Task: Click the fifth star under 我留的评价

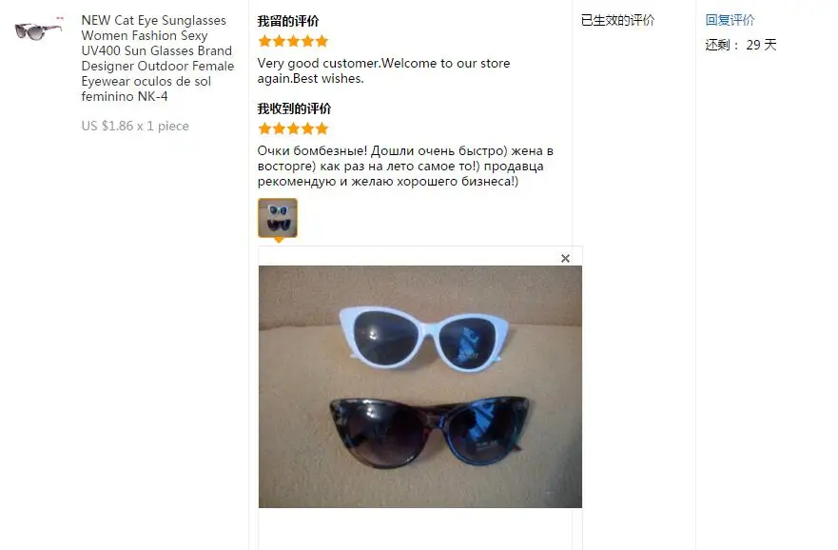Action: click(x=322, y=41)
